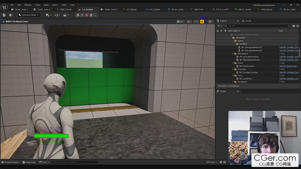Open the Outliner settings gear
Viewport: 301px width, 169px height.
coord(297,26)
